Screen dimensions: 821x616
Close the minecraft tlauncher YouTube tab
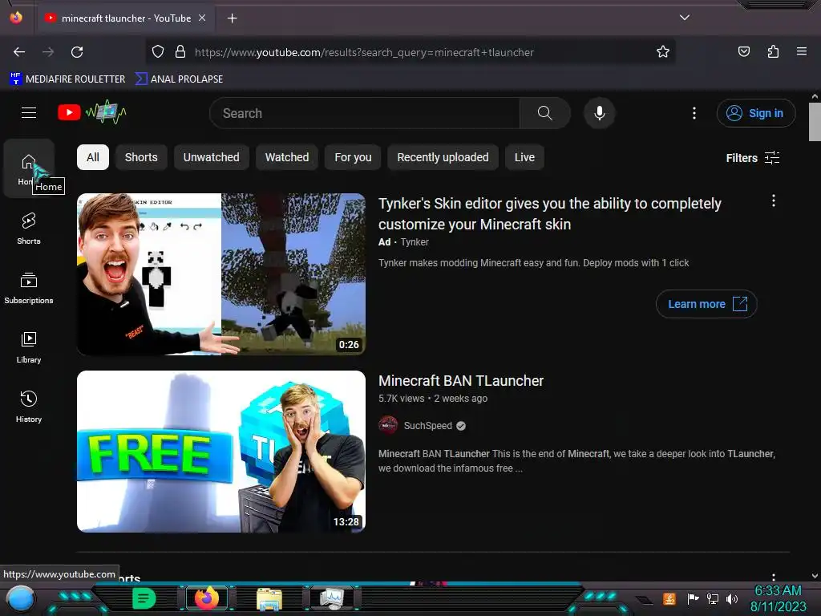pyautogui.click(x=202, y=18)
